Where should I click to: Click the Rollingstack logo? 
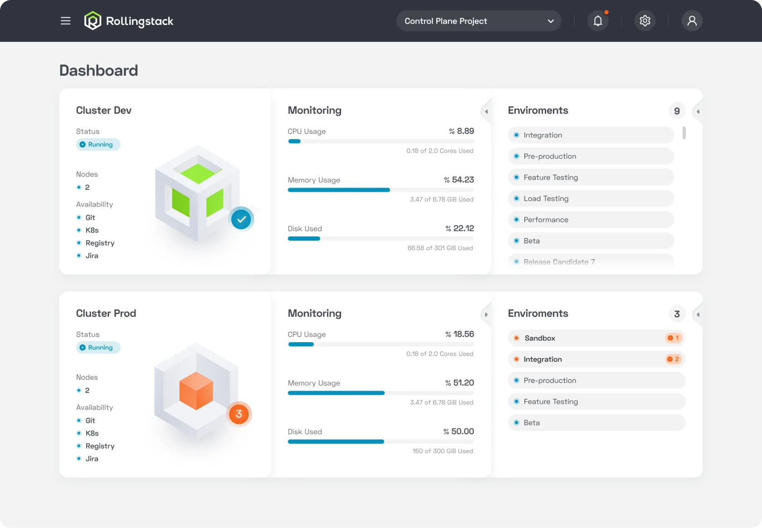click(x=129, y=21)
